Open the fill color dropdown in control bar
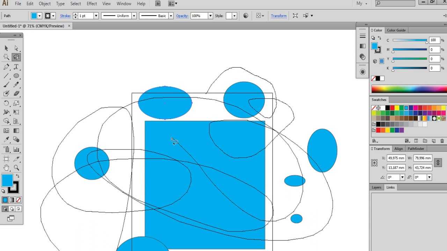The width and height of the screenshot is (447, 251). pyautogui.click(x=39, y=16)
